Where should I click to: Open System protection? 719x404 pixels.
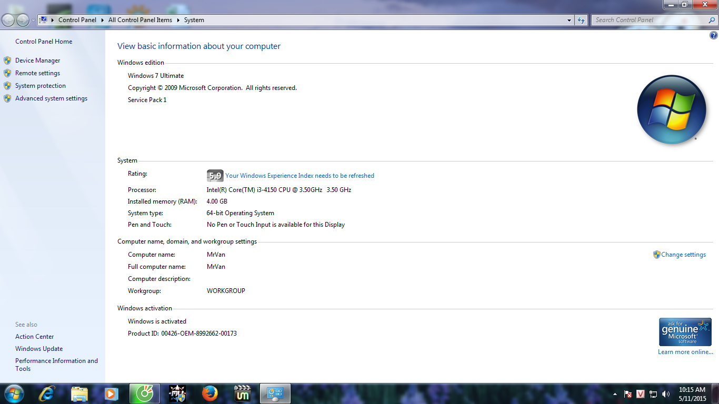coord(41,86)
